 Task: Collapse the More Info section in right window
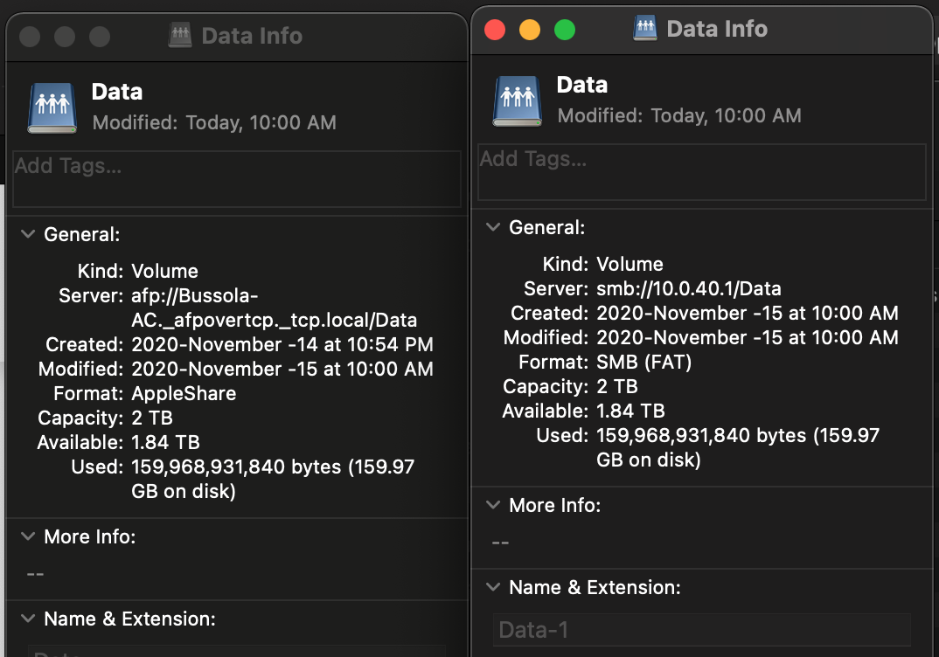click(492, 505)
